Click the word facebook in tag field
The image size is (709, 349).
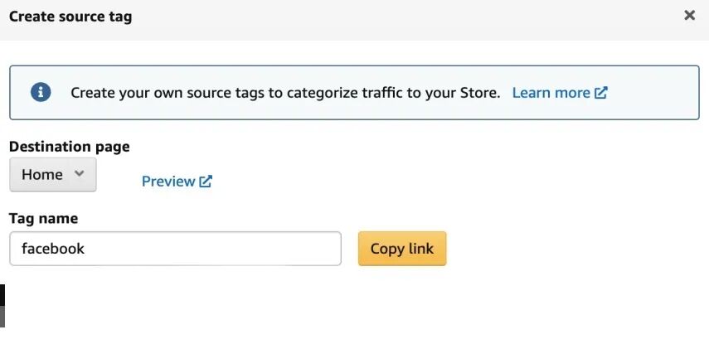53,249
